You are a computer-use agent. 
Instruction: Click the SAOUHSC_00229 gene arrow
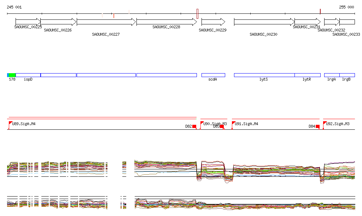(x=213, y=22)
